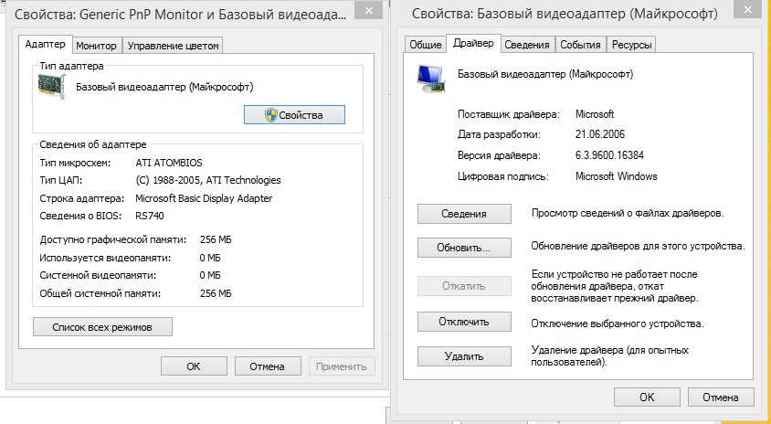Screen dimensions: 771x424
Task: Click the text (C) 1988-2005, ATI Technologies
Action: (x=208, y=181)
